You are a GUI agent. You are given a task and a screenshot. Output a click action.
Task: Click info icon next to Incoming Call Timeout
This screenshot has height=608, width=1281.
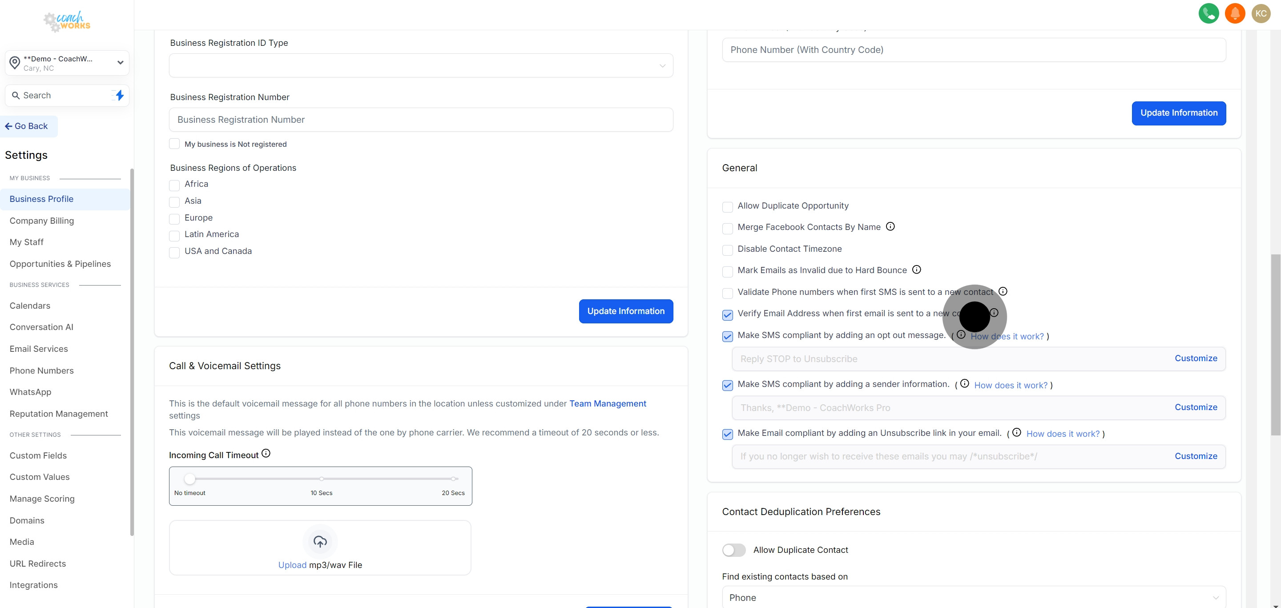pyautogui.click(x=266, y=453)
